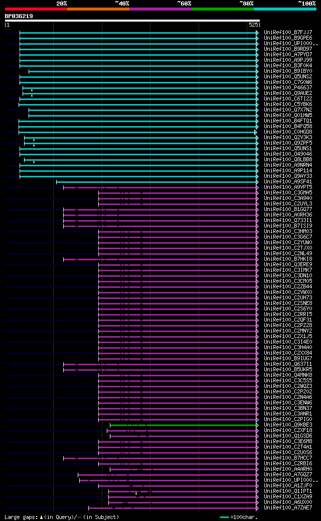Click the yellow query gap marker in the Q8LBB8 row

(x=34, y=162)
